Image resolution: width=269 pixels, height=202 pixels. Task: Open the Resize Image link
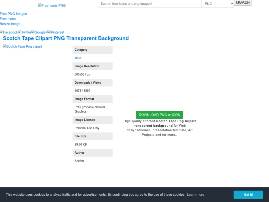coord(10,24)
